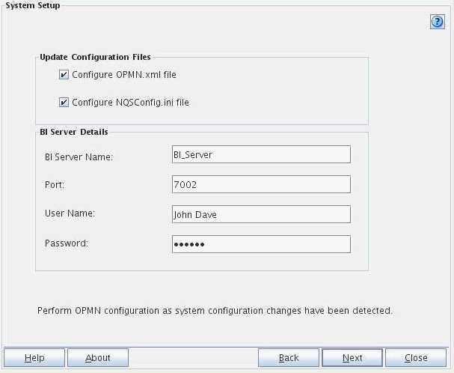Click the BI Server Details group heading
This screenshot has width=454, height=373.
pyautogui.click(x=73, y=133)
